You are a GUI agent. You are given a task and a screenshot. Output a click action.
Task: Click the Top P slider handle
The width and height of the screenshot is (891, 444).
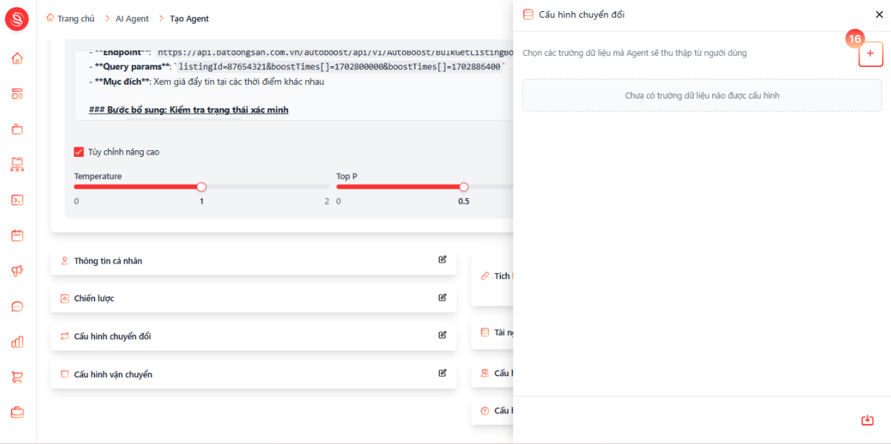464,187
